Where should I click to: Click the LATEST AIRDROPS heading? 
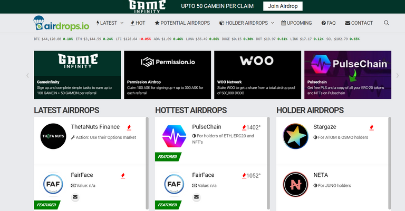(66, 110)
